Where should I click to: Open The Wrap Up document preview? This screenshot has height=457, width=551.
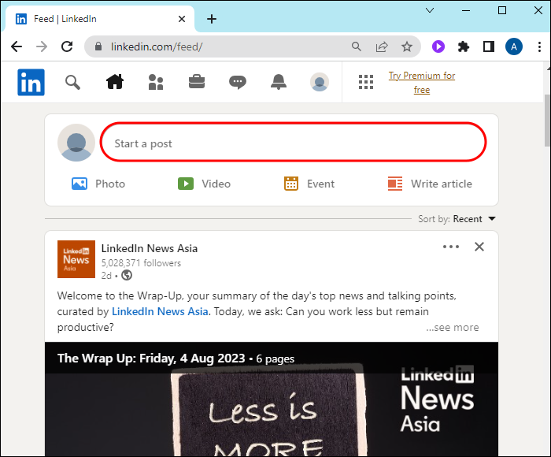point(272,399)
